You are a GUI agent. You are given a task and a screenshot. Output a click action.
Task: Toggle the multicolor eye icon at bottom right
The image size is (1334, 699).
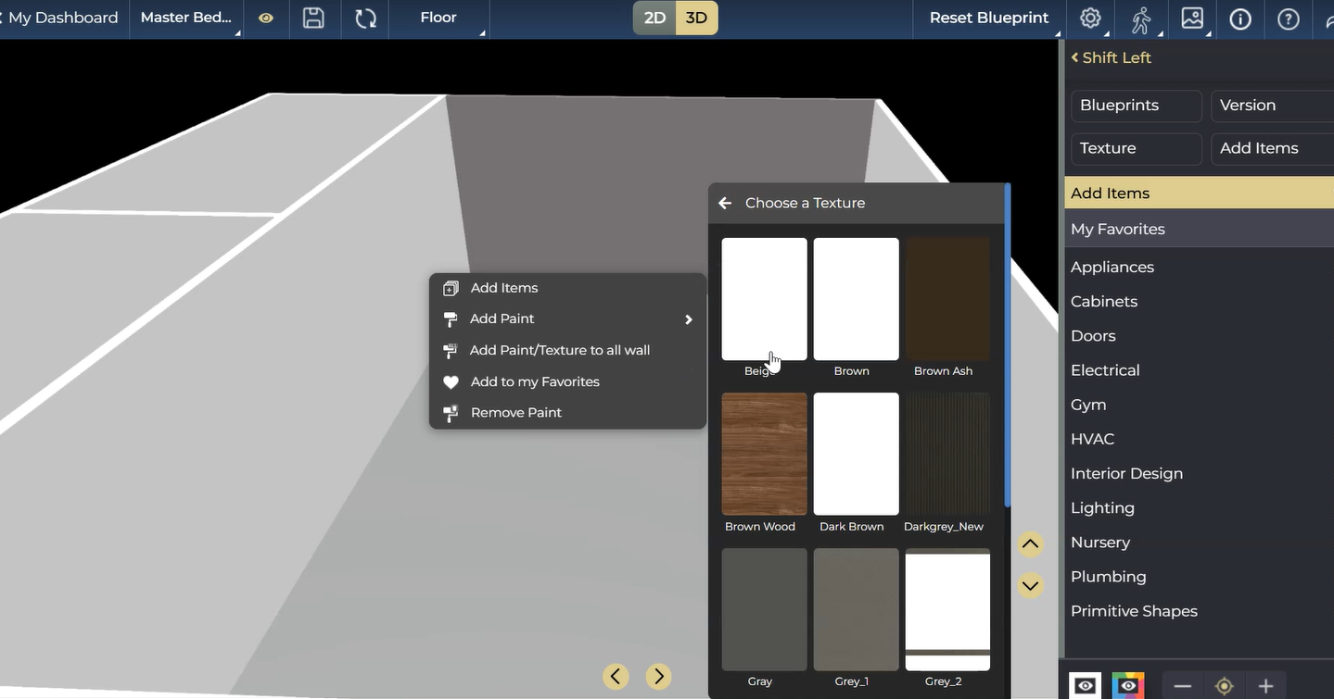point(1128,686)
